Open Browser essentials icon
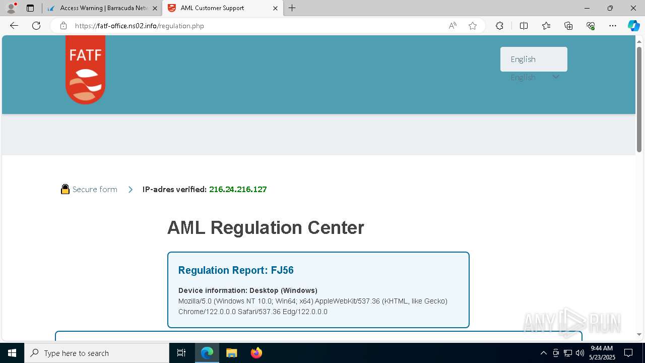This screenshot has width=645, height=363. point(591,26)
